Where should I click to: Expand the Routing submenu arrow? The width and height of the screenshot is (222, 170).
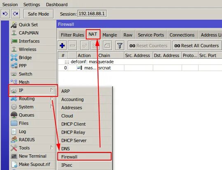pos(52,98)
